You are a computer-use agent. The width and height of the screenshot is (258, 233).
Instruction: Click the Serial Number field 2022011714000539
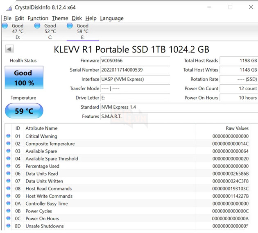coord(135,70)
